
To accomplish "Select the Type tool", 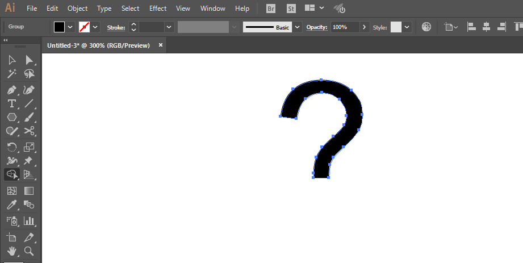I will point(11,103).
